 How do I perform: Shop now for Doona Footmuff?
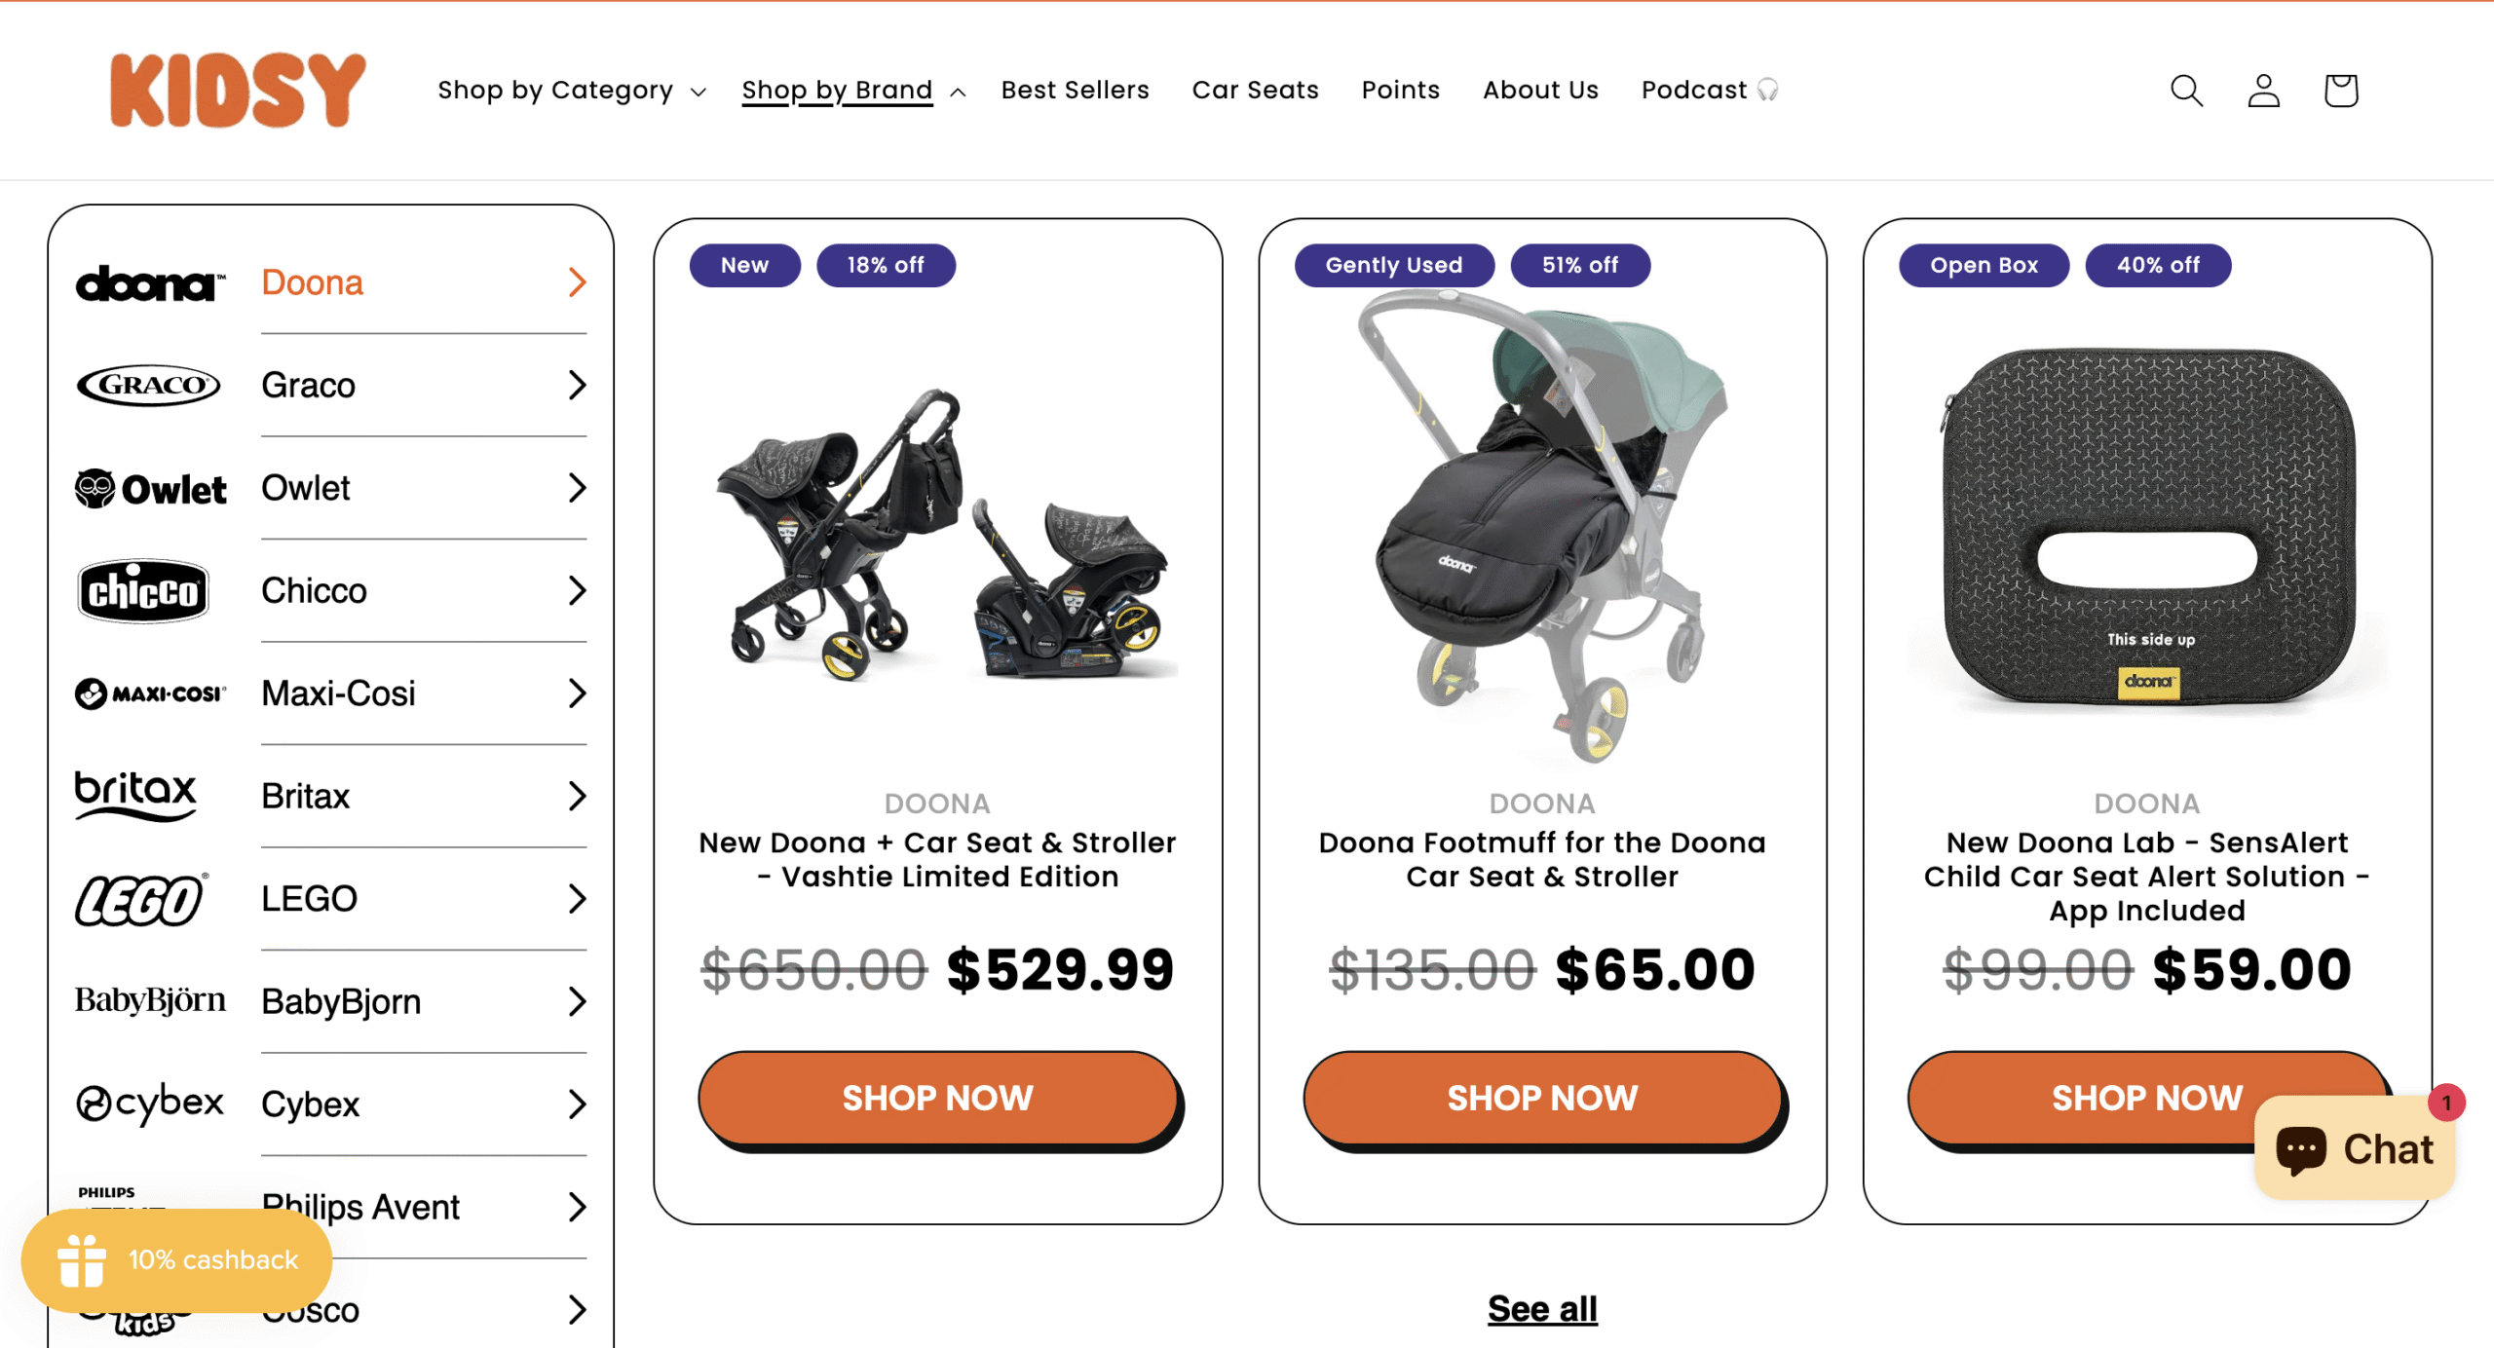(x=1541, y=1099)
